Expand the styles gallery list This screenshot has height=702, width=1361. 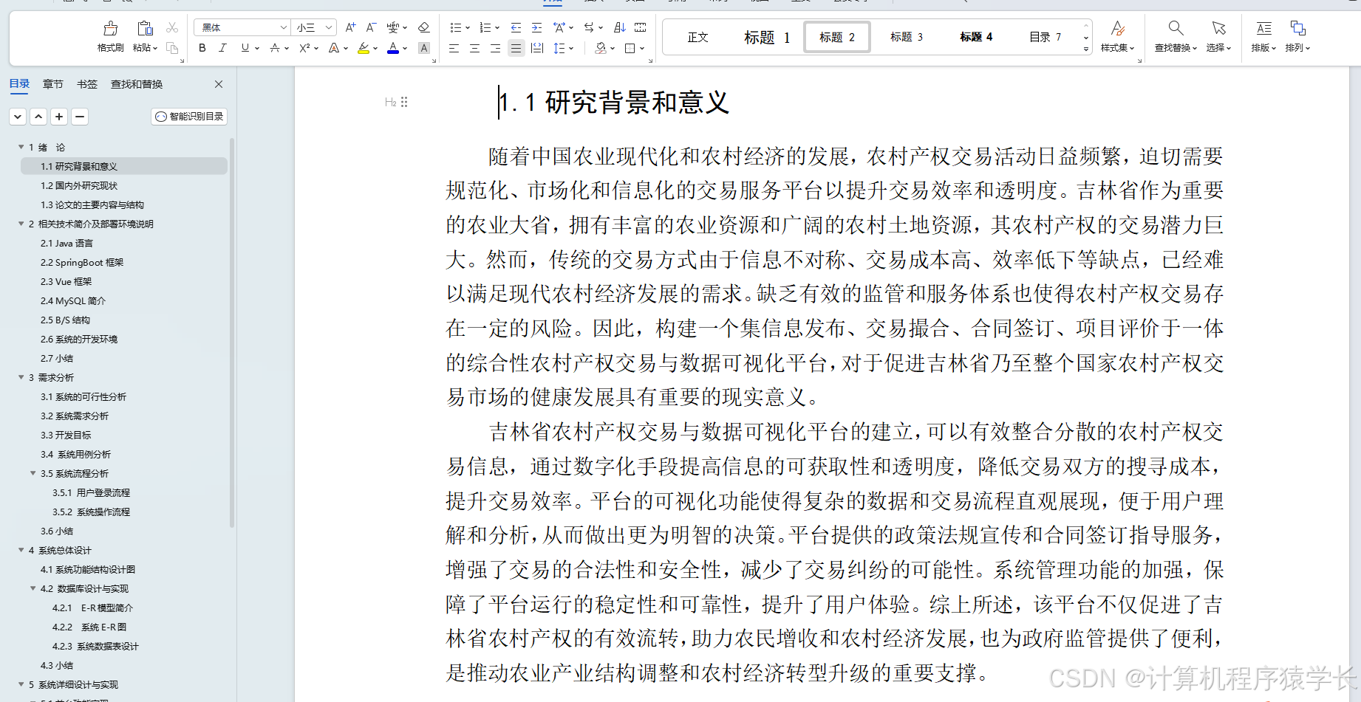[1085, 49]
